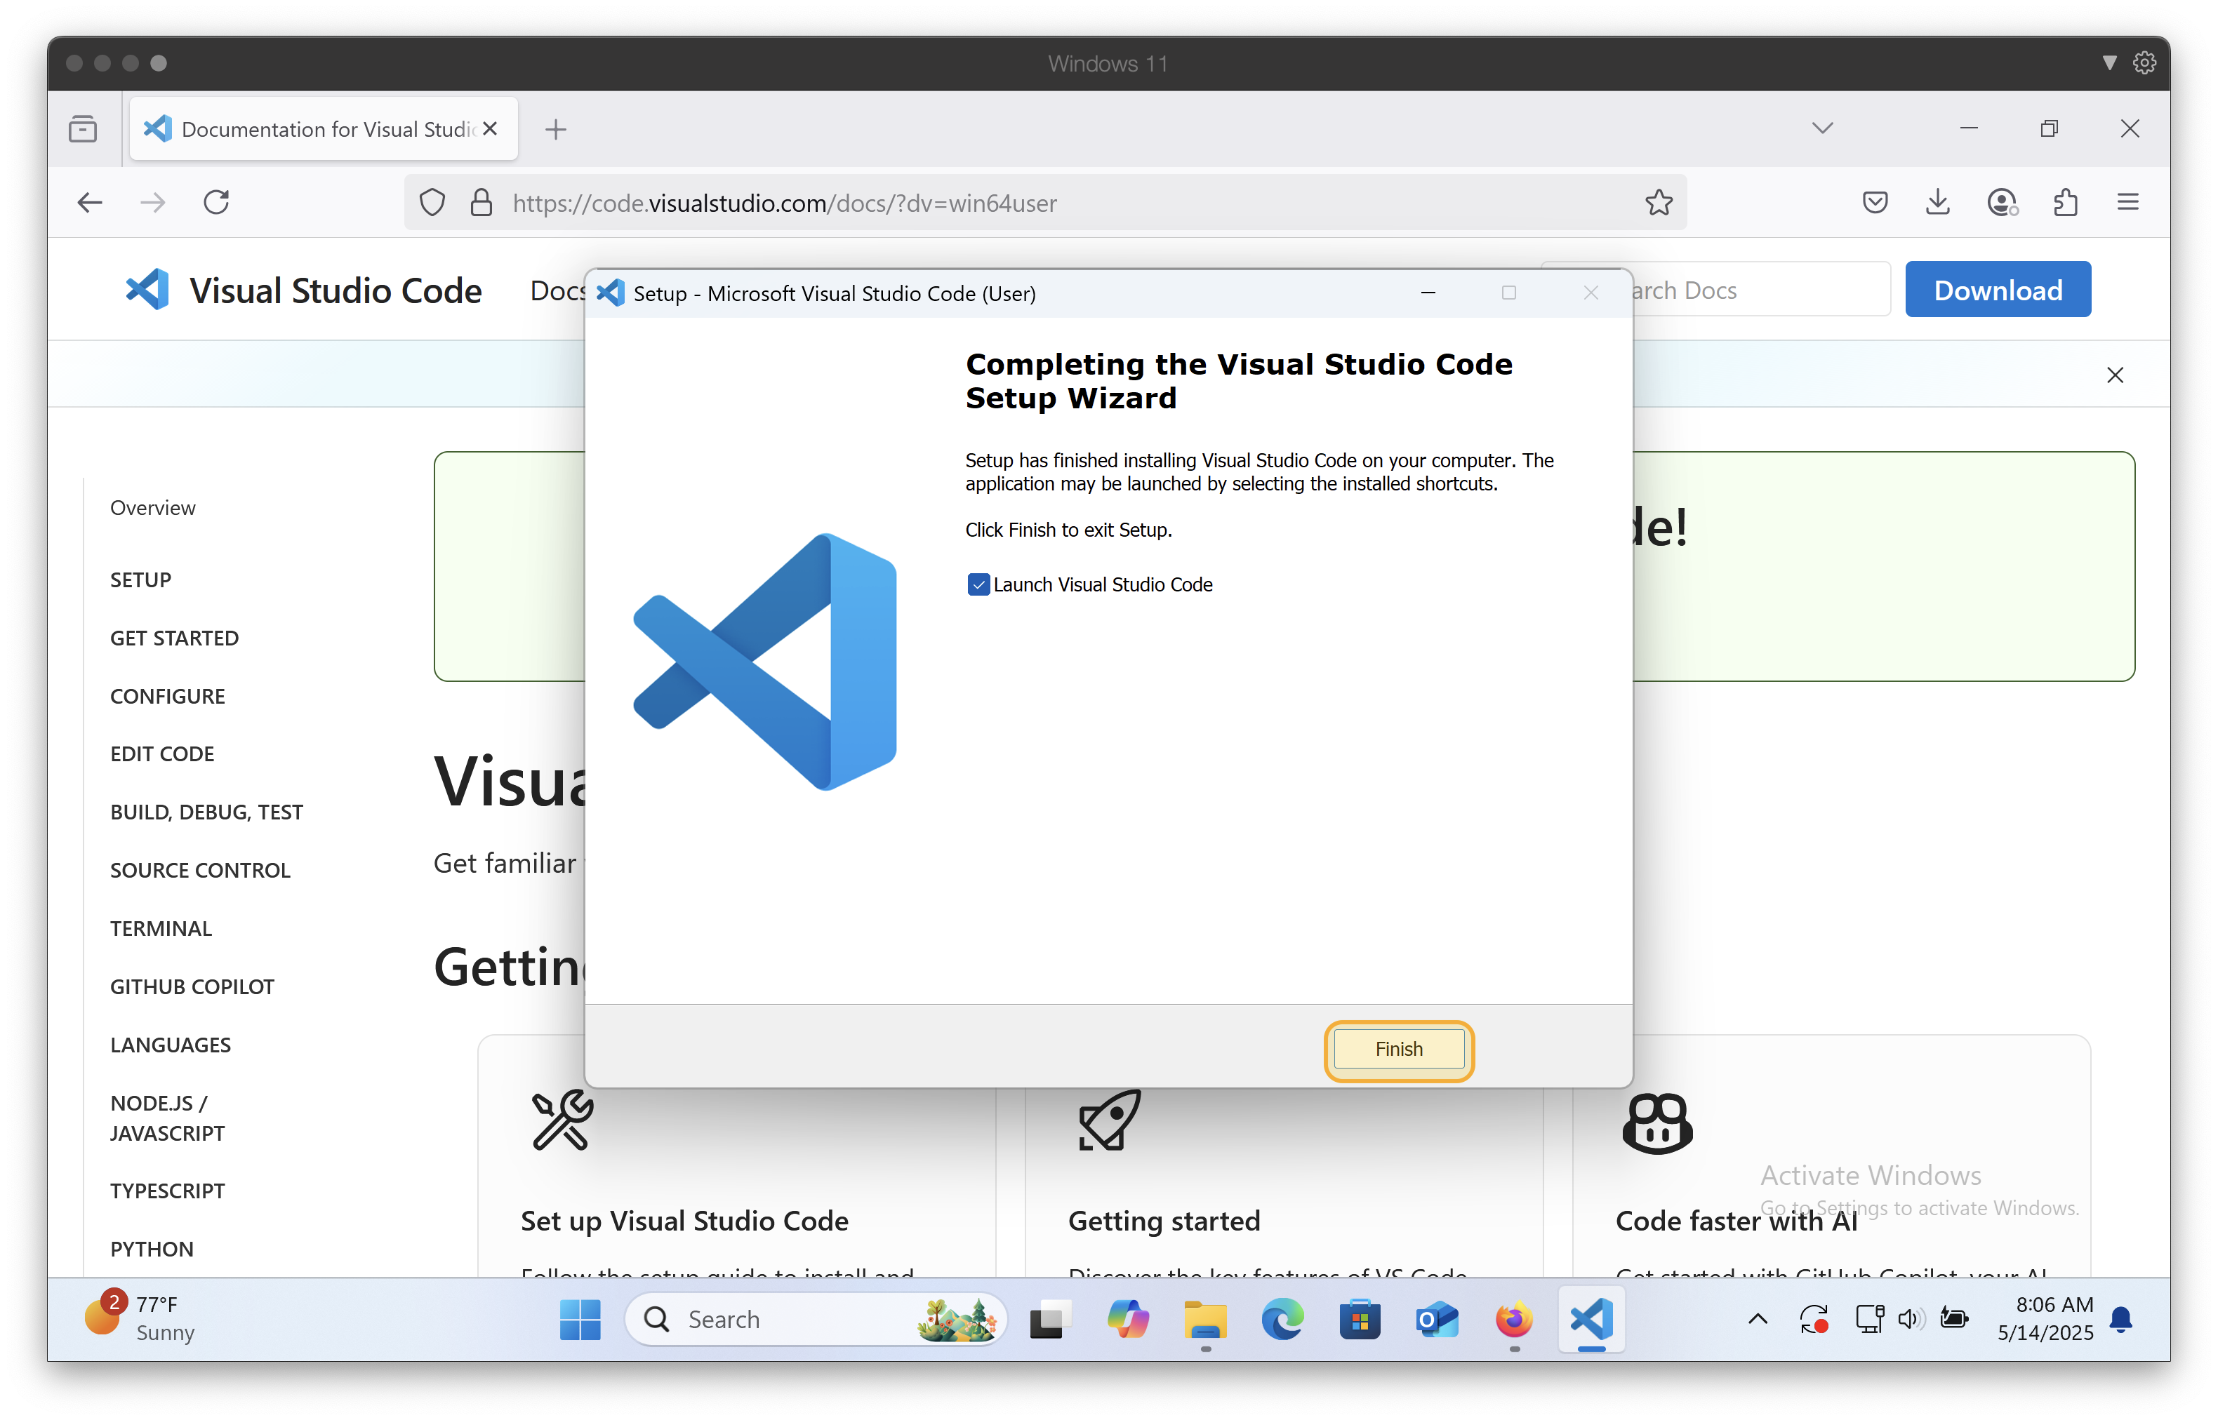This screenshot has width=2218, height=1420.
Task: Open the Docs nav item
Action: [557, 290]
